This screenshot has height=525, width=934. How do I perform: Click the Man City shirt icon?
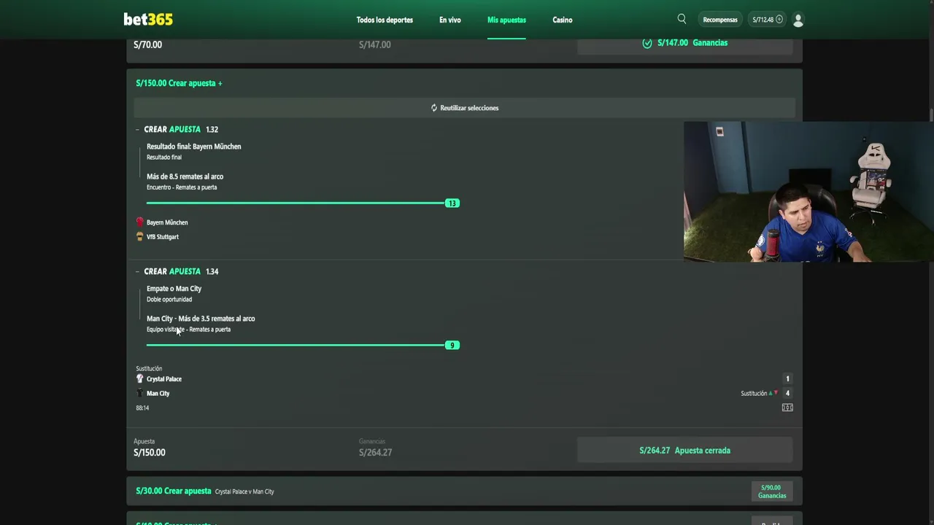[139, 394]
